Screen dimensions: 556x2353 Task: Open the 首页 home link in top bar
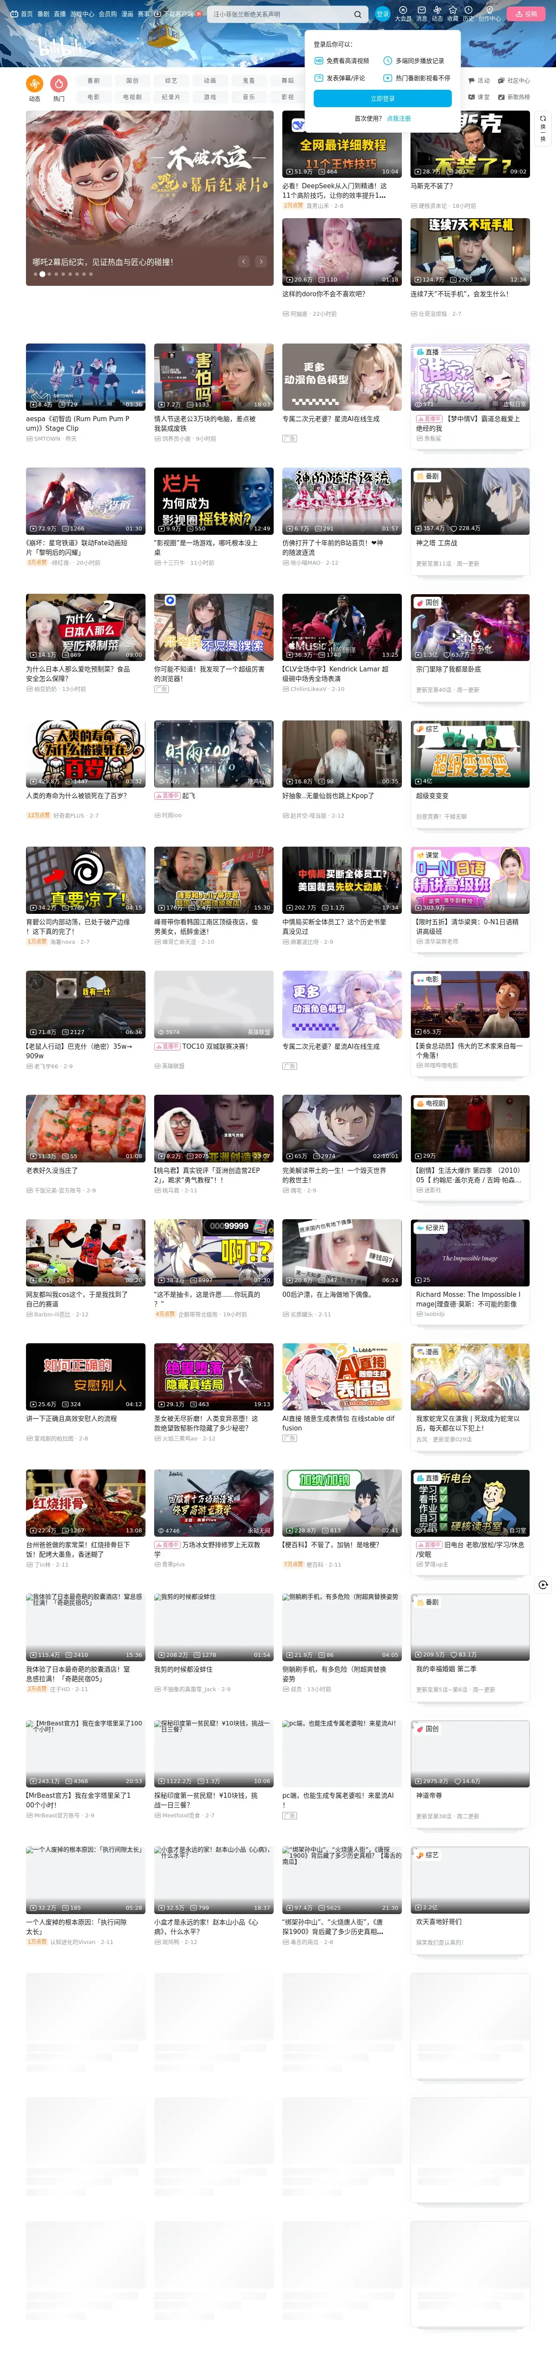point(23,15)
